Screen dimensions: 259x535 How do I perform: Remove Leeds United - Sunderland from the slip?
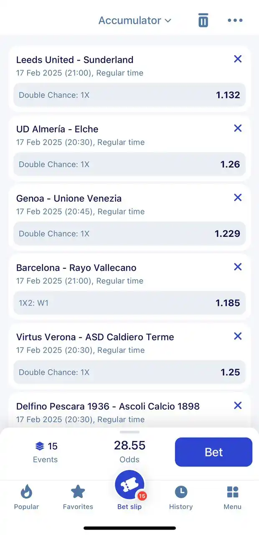tap(238, 59)
